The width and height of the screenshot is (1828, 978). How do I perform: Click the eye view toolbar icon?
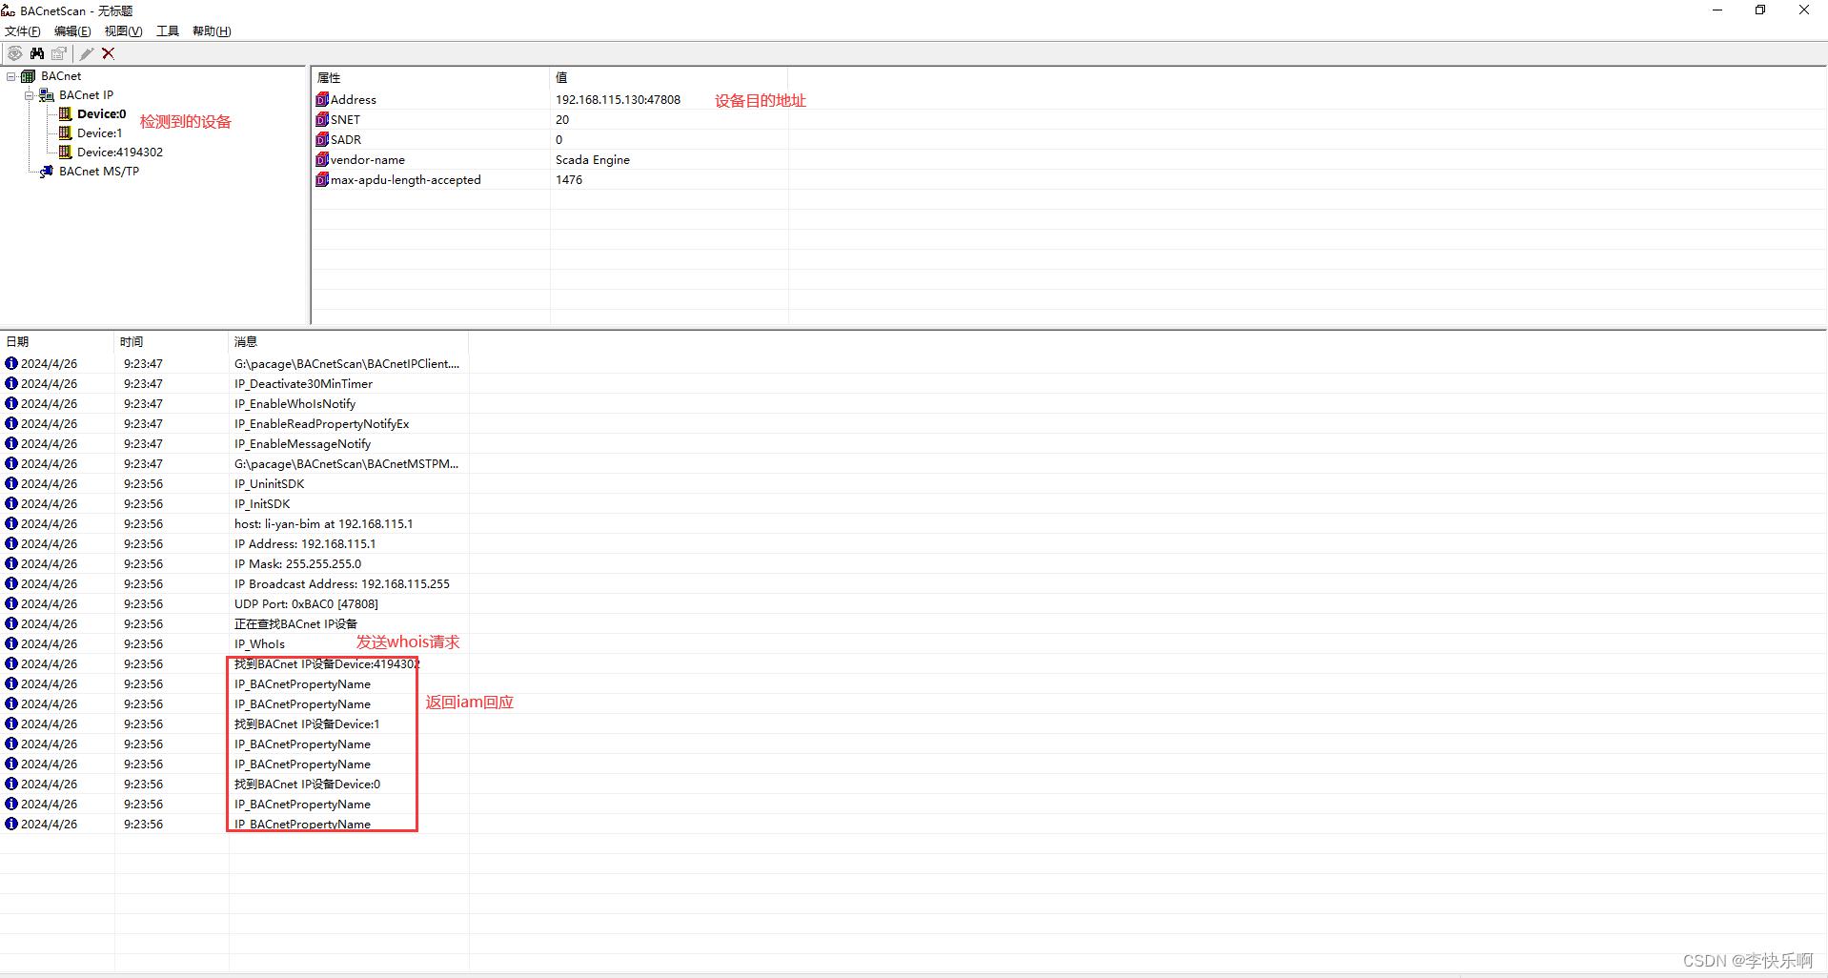(x=15, y=53)
